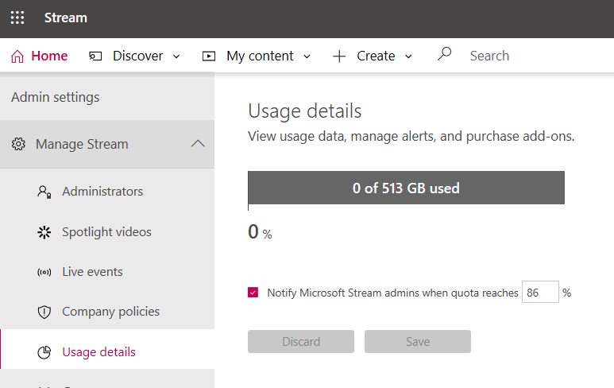Click the Live events broadcast icon
This screenshot has height=388, width=614.
pos(44,272)
